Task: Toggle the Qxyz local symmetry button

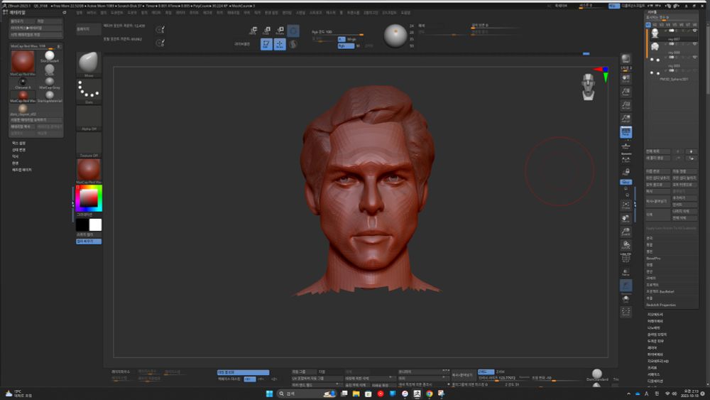Action: 626,182
